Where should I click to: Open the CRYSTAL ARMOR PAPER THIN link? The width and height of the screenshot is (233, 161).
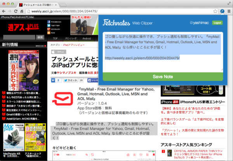click(198, 154)
